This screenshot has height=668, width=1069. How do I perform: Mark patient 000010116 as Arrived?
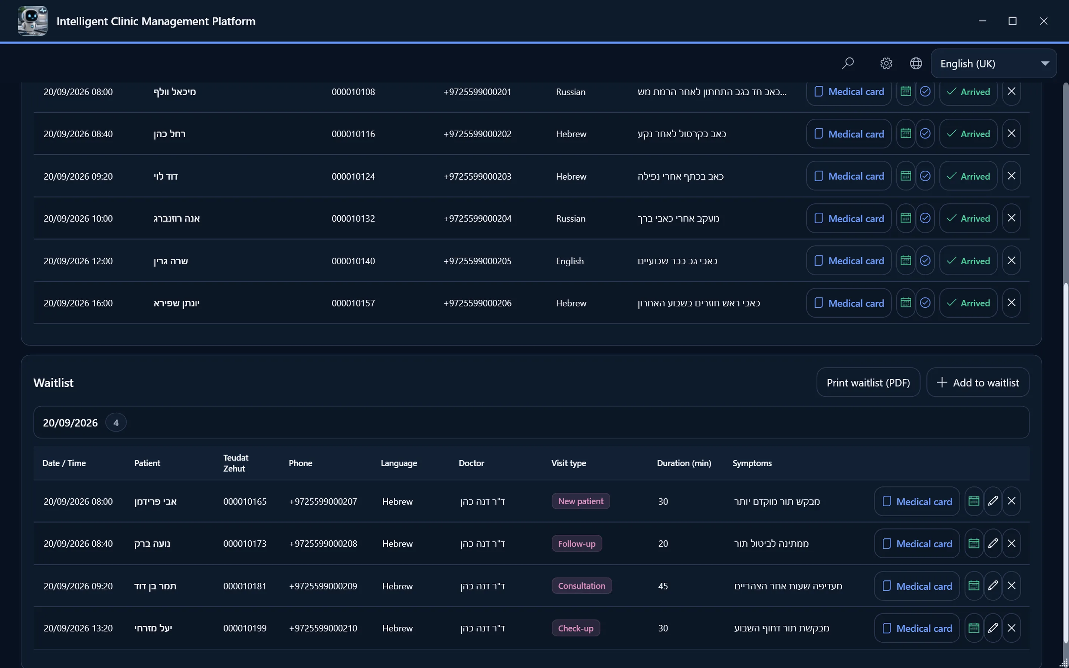pos(968,134)
